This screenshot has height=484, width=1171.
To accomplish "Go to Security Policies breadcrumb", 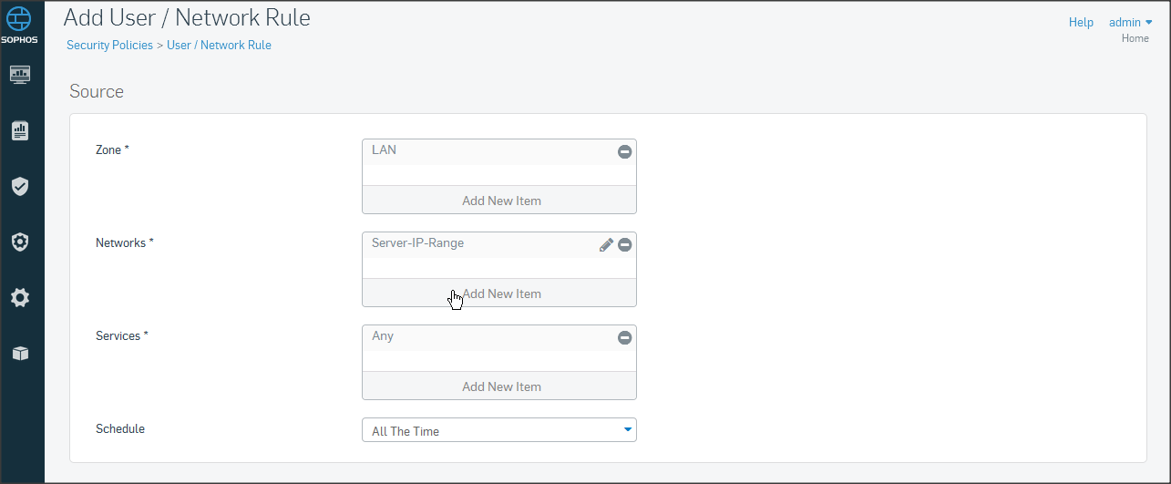I will coord(109,45).
